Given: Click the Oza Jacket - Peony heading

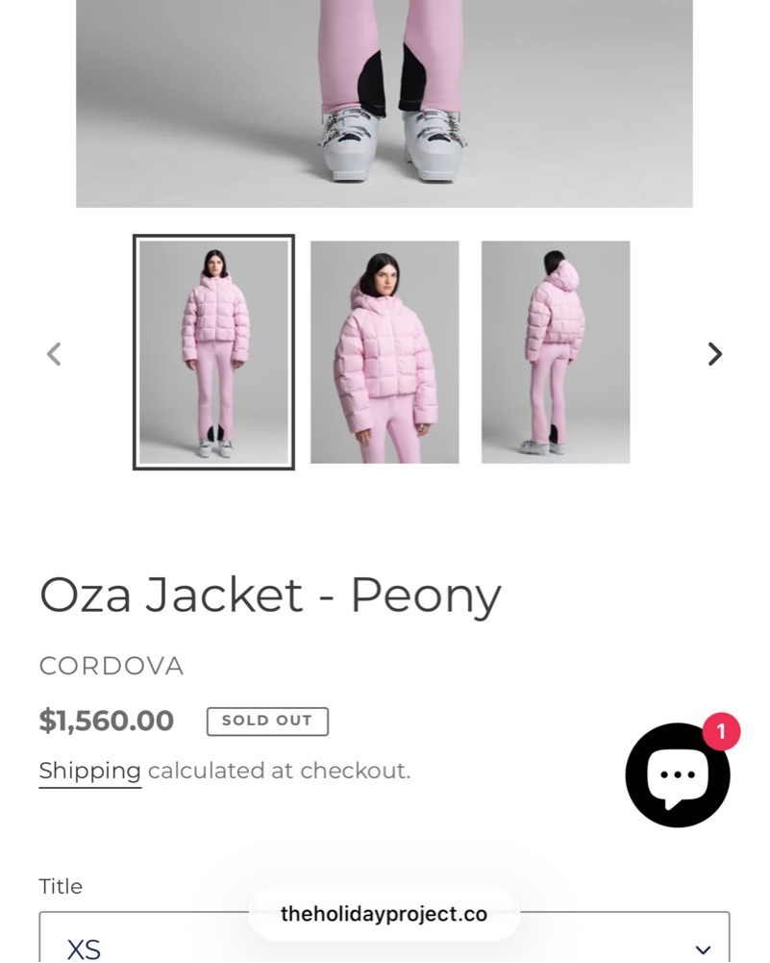Looking at the screenshot, I should [270, 596].
